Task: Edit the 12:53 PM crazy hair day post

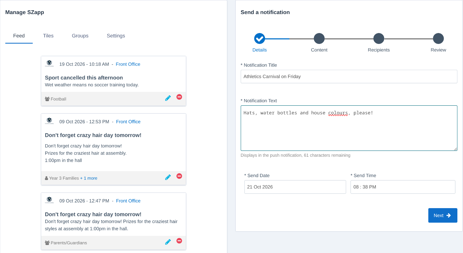Action: [168, 177]
